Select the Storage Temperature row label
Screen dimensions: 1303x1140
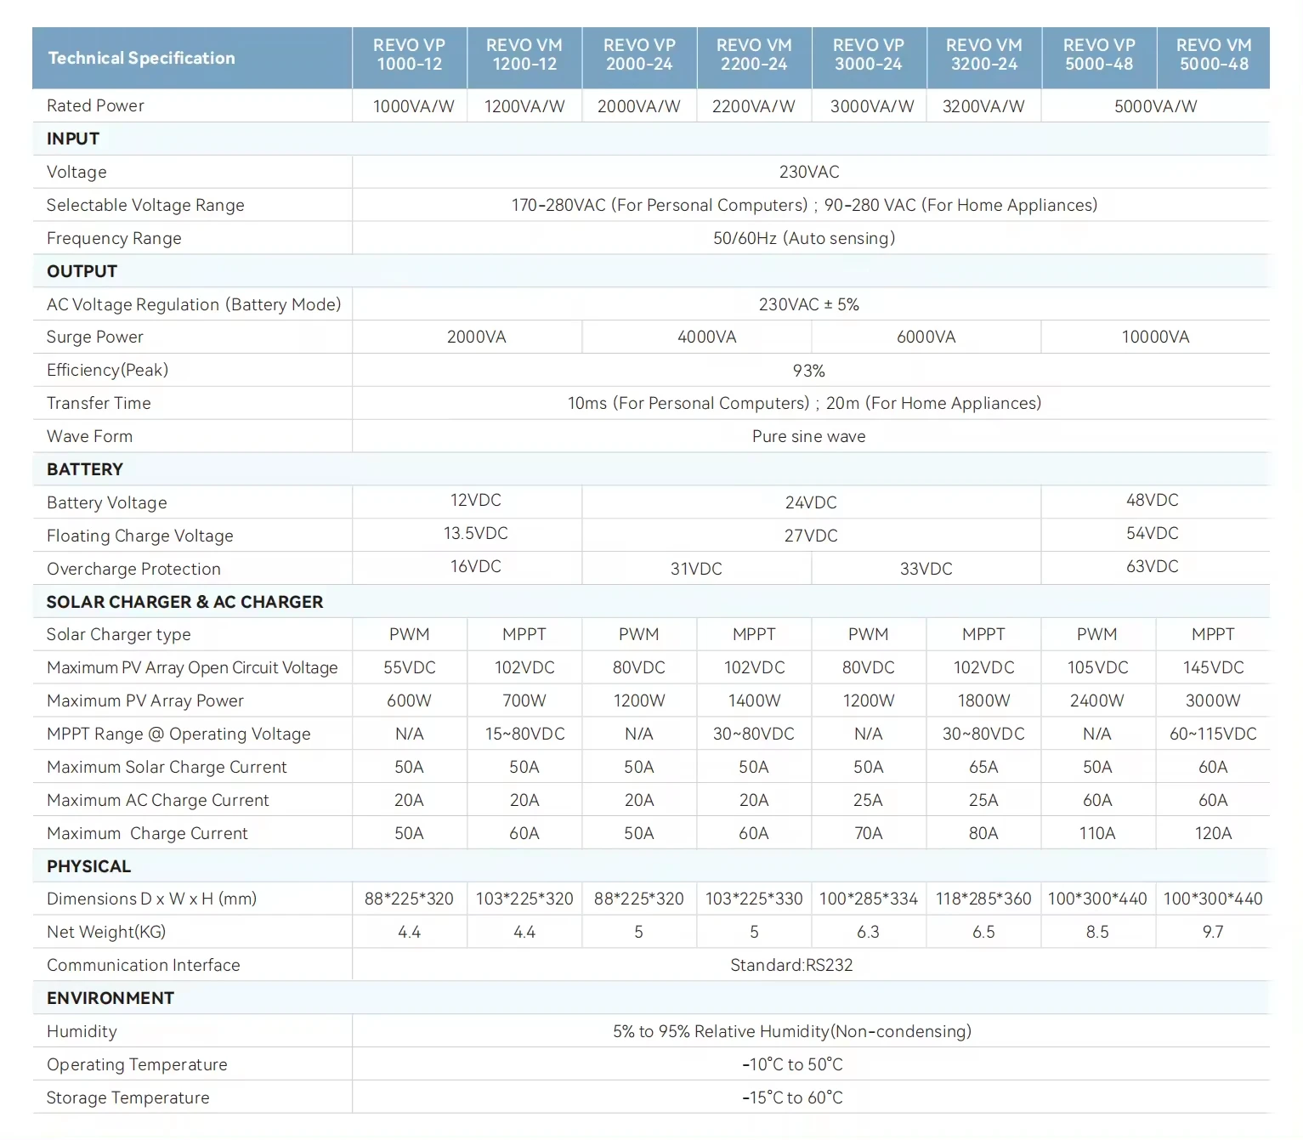[x=127, y=1097]
